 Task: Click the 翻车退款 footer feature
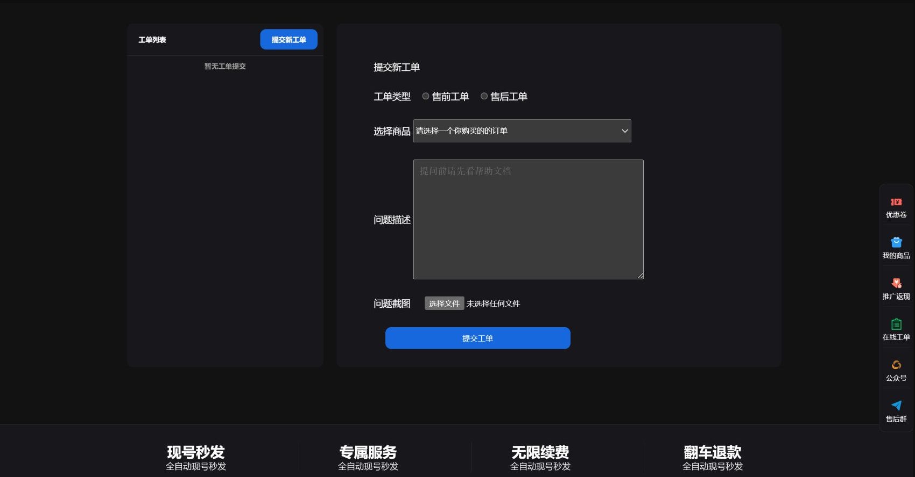(713, 457)
